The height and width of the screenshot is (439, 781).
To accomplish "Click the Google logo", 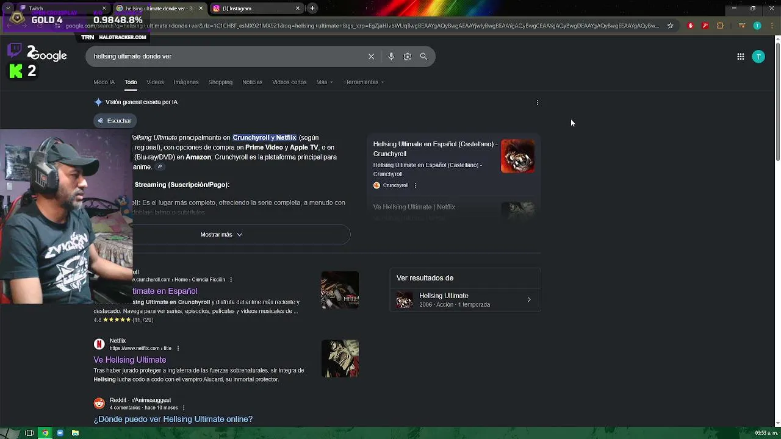I will coord(47,55).
